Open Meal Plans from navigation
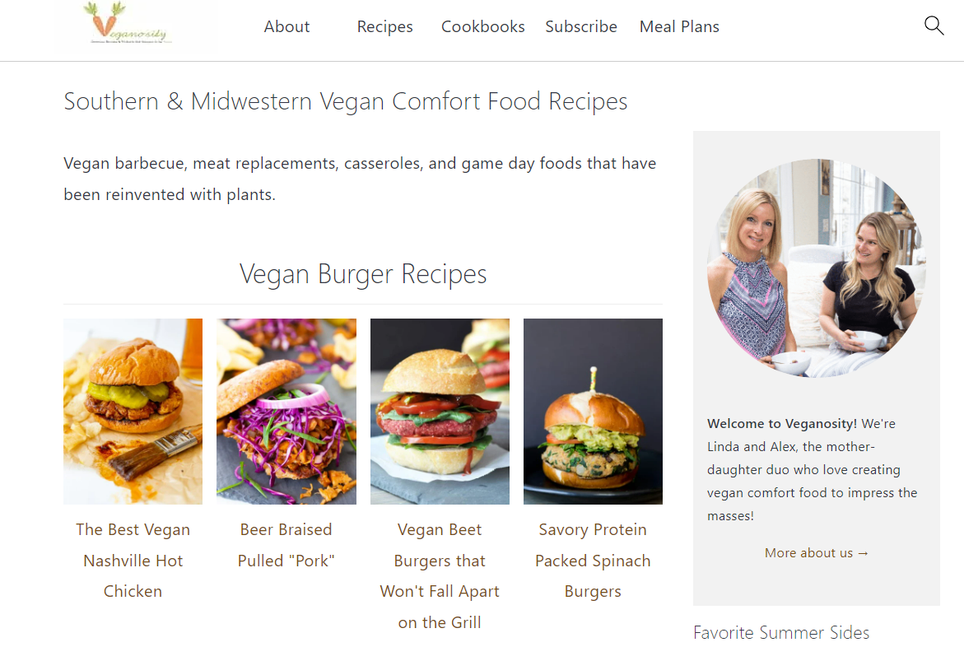Screen dimensions: 964x647 679,27
